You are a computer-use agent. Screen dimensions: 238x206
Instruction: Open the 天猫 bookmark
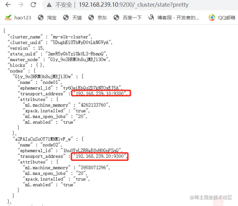[x=72, y=18]
